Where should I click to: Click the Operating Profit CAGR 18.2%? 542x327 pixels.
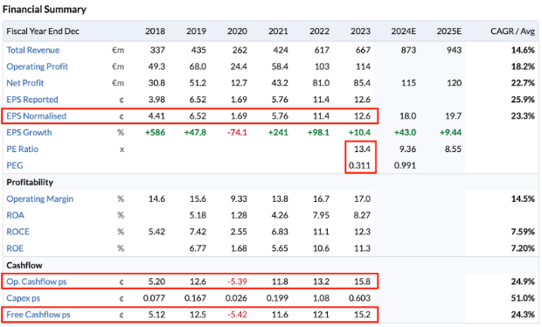[x=523, y=66]
